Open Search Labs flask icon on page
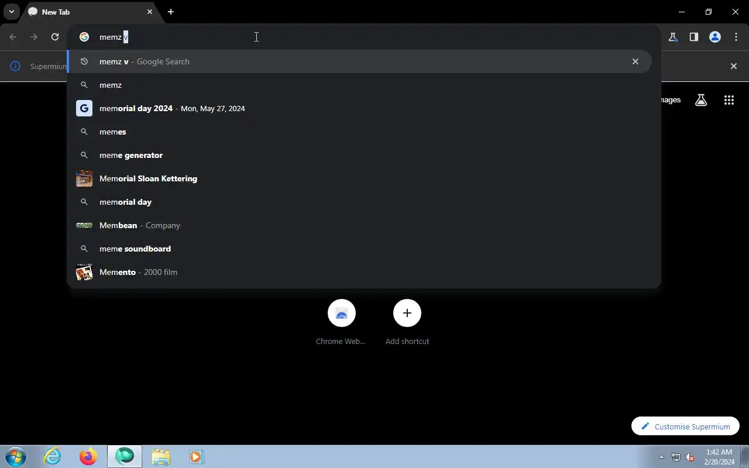The width and height of the screenshot is (749, 468). [701, 100]
